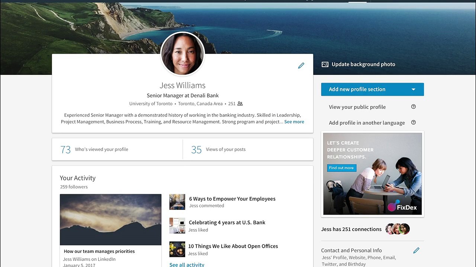Click How our team manages priorities title
This screenshot has height=267, width=476.
click(99, 251)
